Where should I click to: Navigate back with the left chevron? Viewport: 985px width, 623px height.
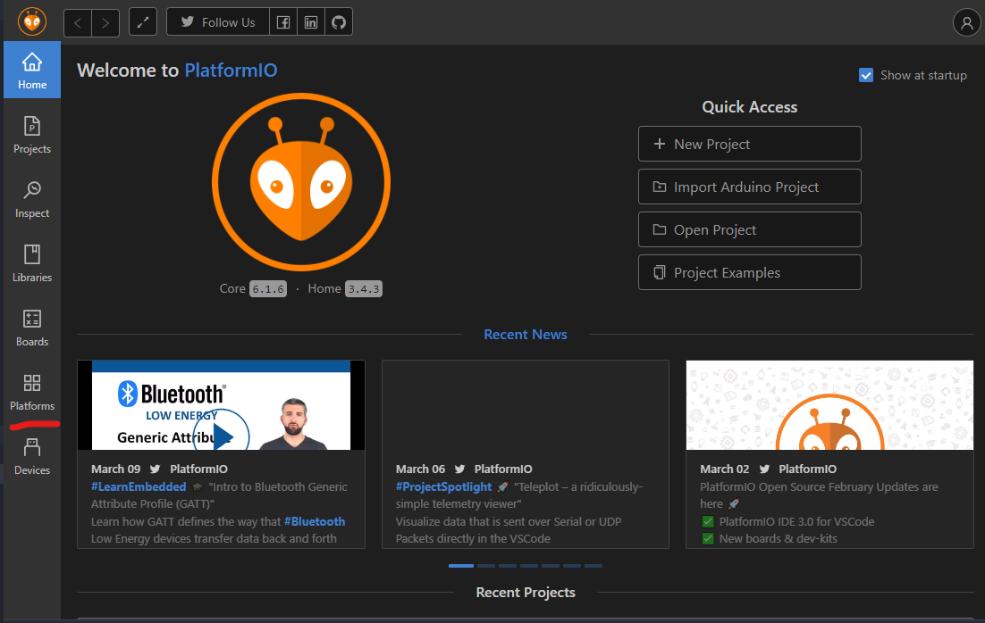[78, 23]
